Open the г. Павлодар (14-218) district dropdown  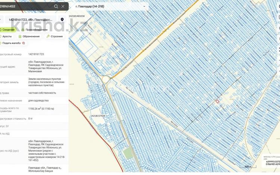(111, 6)
